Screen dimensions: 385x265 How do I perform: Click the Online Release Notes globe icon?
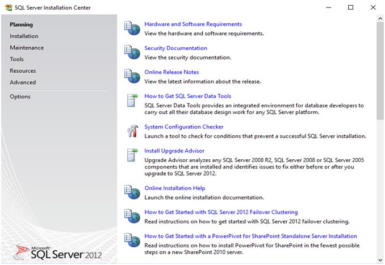132,76
